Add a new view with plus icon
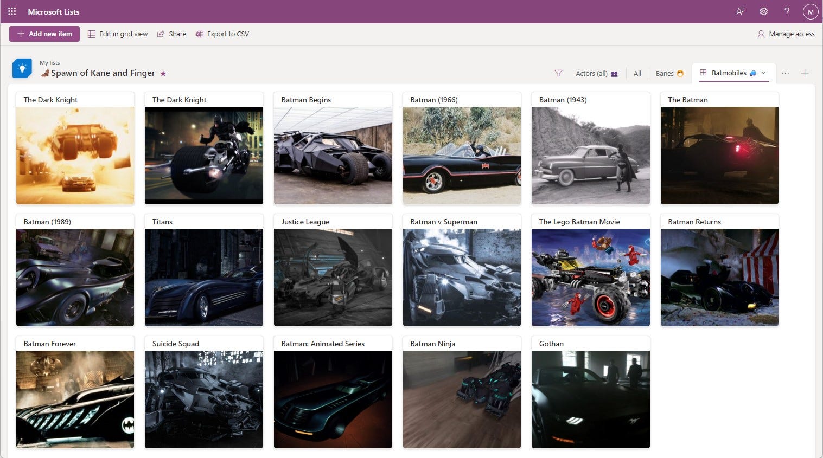823x458 pixels. click(x=805, y=73)
